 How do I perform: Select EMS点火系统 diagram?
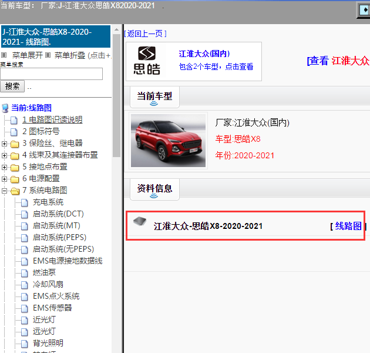point(56,296)
